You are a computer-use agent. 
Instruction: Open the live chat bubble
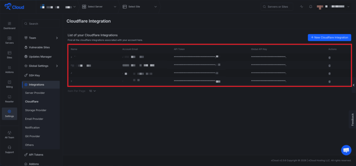(x=346, y=150)
